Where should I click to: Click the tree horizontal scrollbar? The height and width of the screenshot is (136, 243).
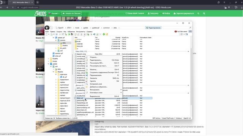57,116
